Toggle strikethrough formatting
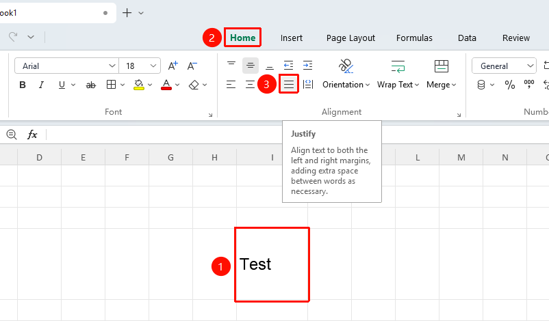 pos(90,85)
